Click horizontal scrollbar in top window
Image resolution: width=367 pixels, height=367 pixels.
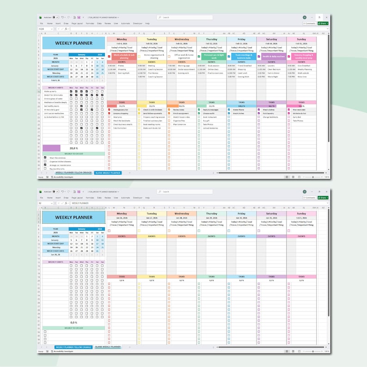click(x=271, y=173)
